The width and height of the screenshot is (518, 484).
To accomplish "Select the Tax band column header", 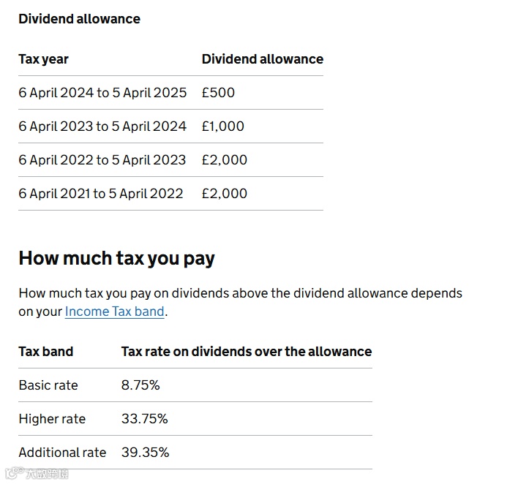I will [x=45, y=352].
